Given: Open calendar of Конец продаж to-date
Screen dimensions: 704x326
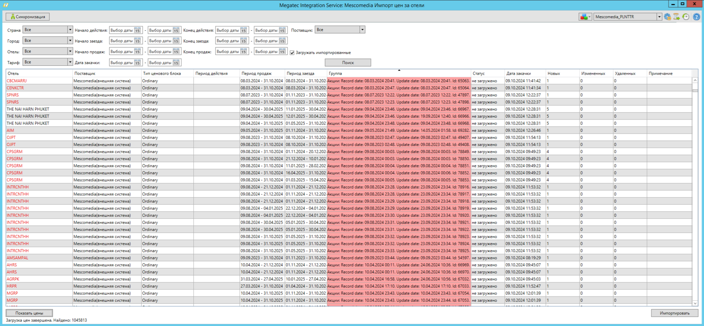Looking at the screenshot, I should click(282, 52).
